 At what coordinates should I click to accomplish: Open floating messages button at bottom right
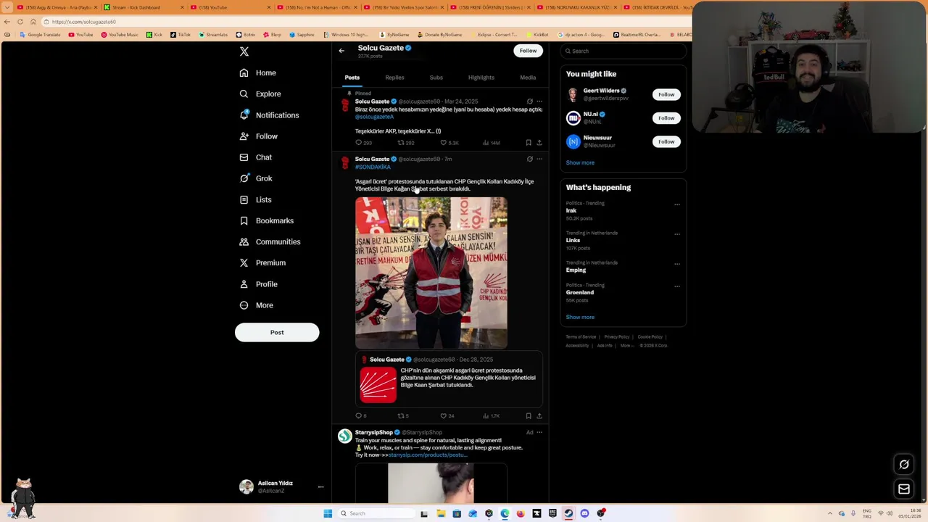point(904,489)
